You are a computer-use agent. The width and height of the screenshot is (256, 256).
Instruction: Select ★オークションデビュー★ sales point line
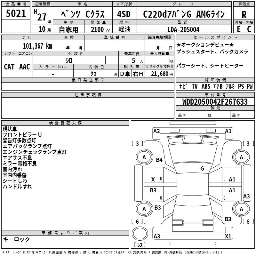click(205, 44)
